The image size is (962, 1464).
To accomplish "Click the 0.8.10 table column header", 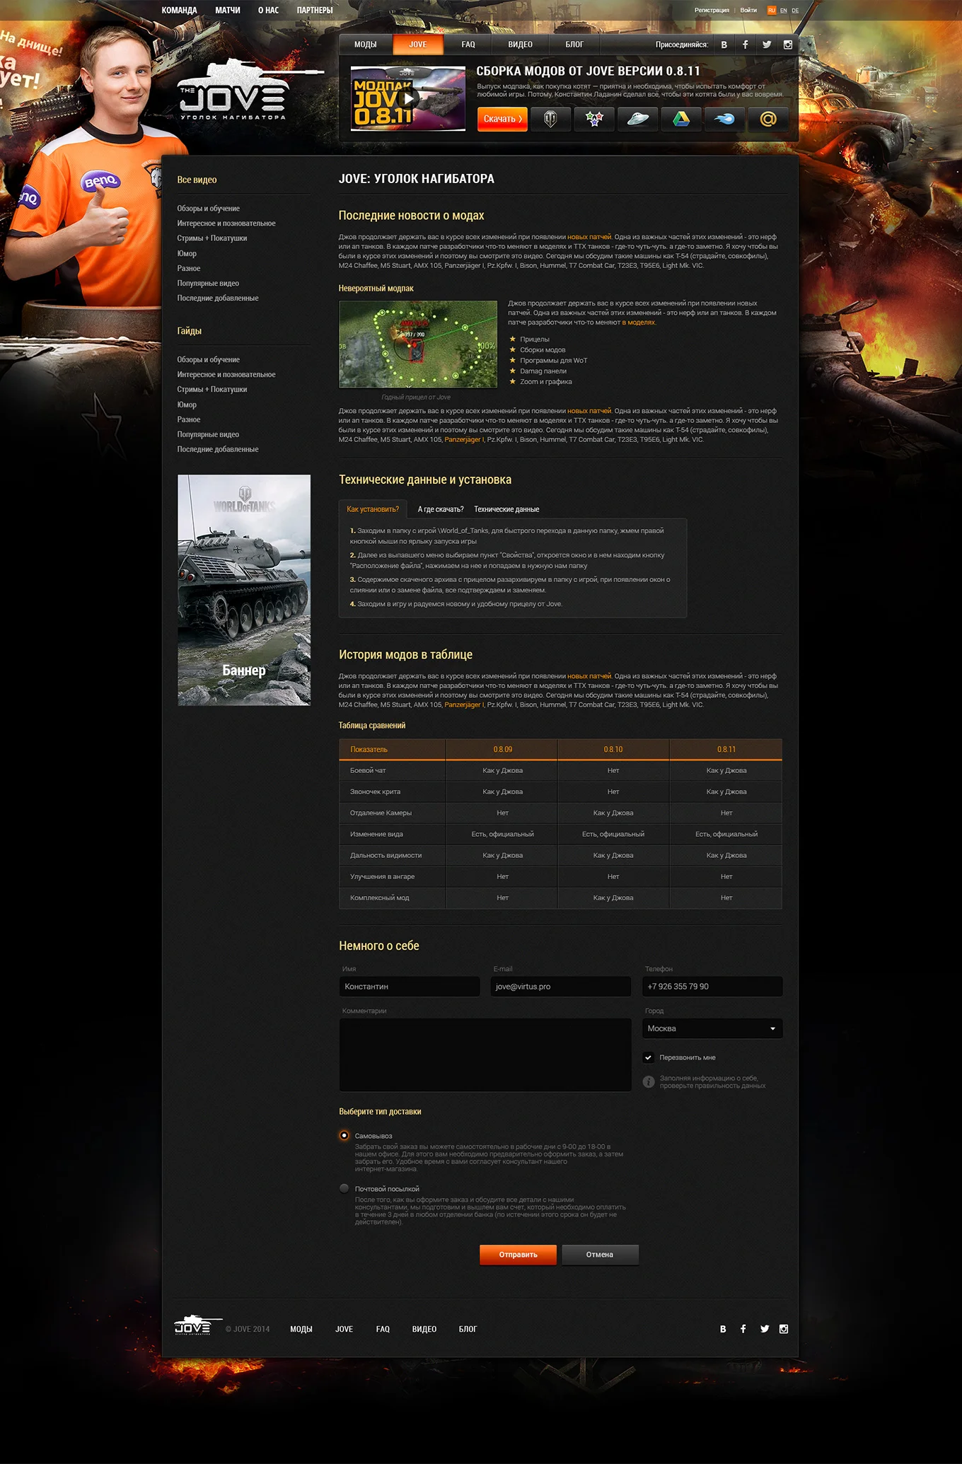I will point(613,750).
